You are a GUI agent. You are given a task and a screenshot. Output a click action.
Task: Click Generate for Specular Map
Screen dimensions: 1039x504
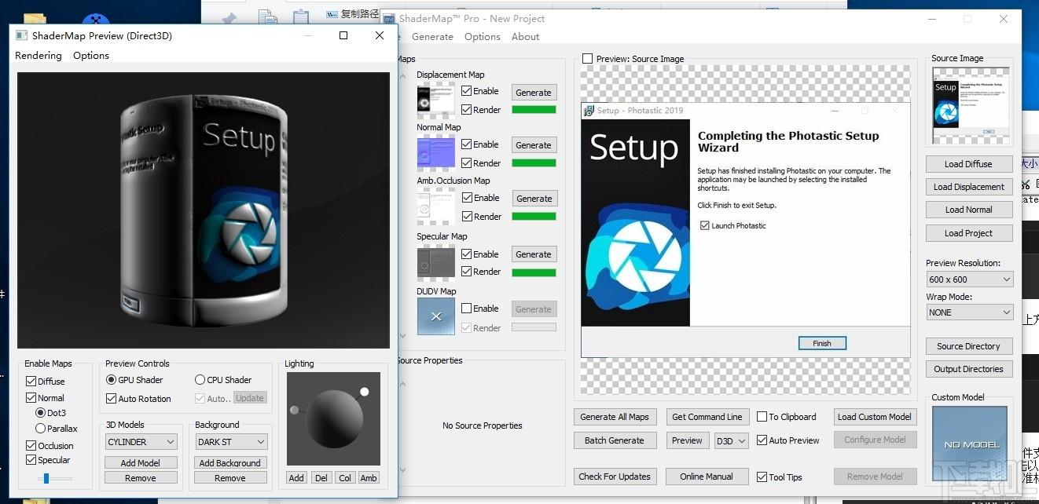(534, 254)
